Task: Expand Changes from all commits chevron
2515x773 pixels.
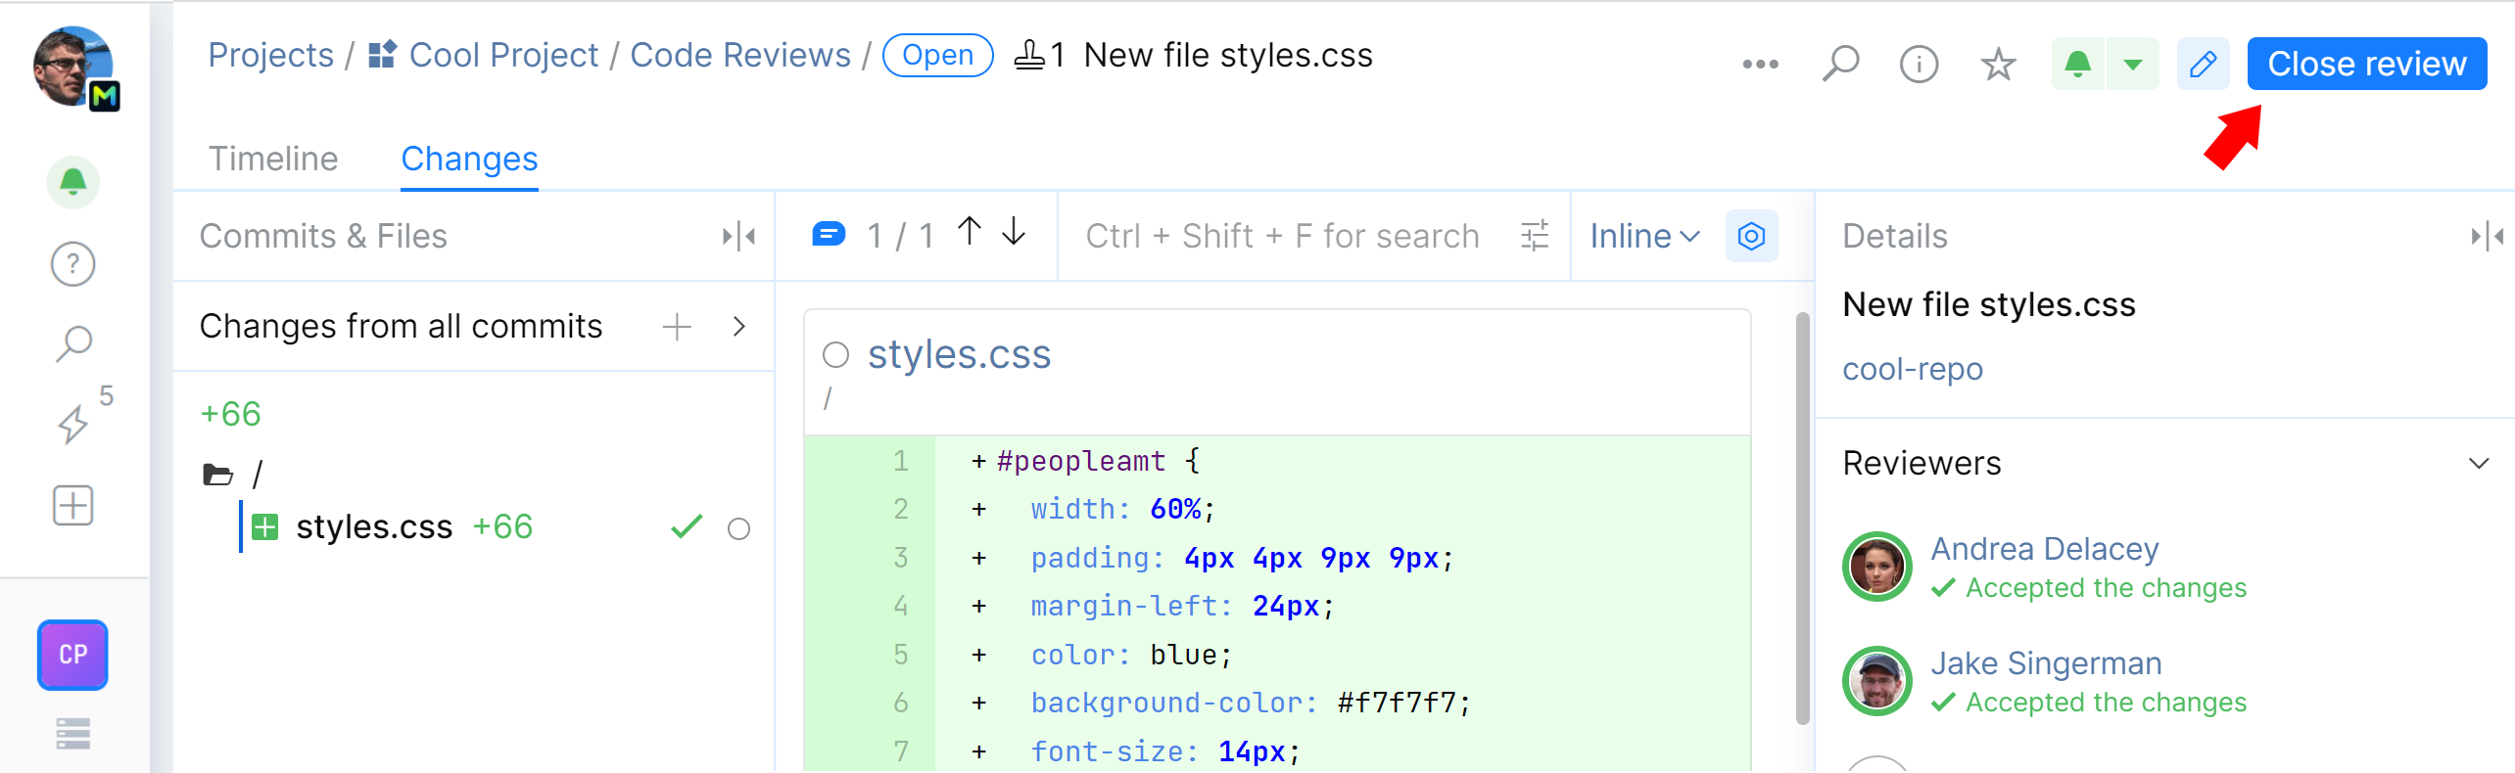Action: (x=739, y=326)
